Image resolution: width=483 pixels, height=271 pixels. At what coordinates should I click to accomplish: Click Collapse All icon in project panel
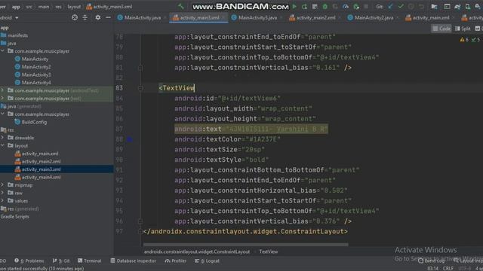click(85, 18)
